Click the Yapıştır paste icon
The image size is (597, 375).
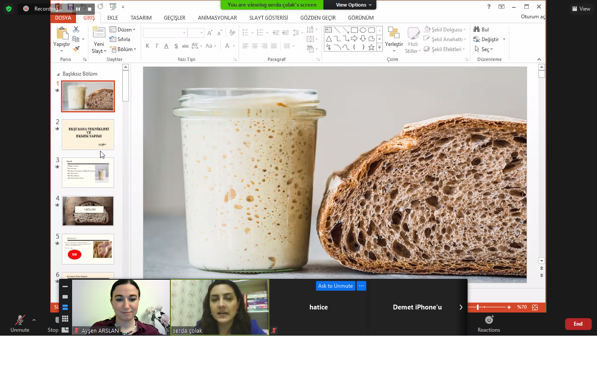(62, 33)
